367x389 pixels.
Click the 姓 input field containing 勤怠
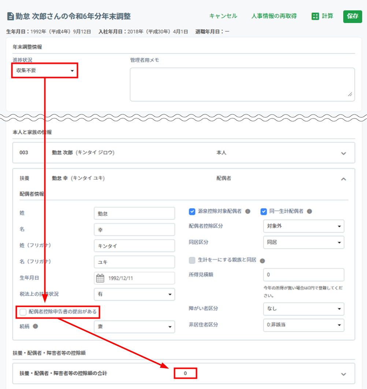(134, 213)
